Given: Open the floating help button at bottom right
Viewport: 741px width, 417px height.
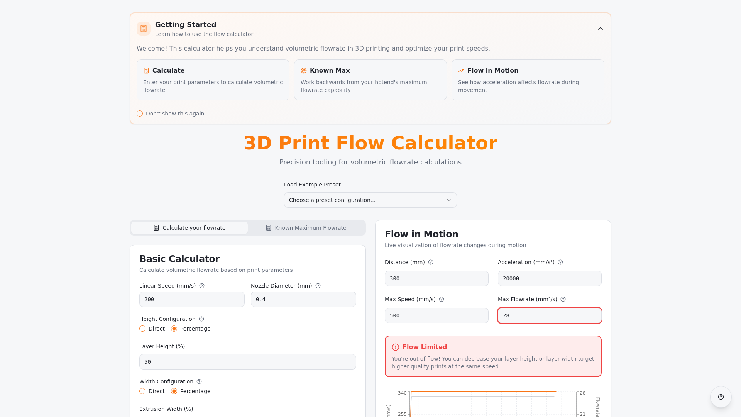Looking at the screenshot, I should 721,397.
